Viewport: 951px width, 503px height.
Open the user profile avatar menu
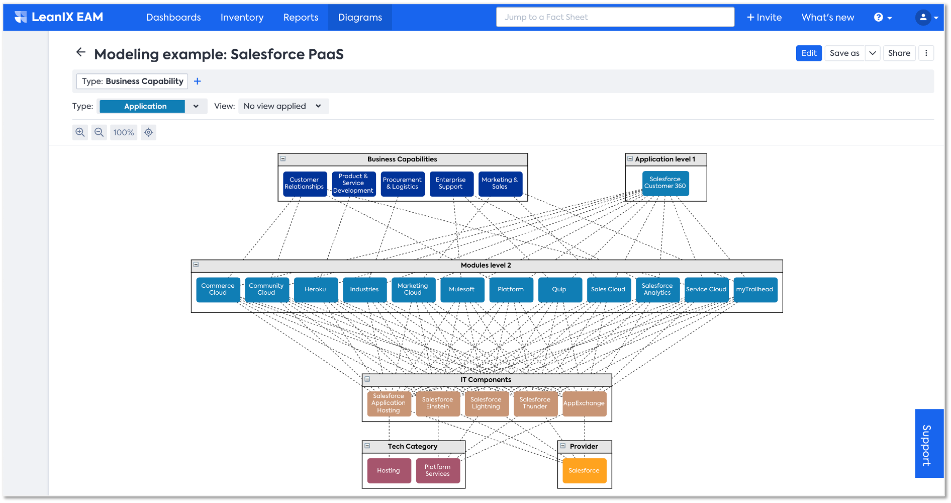[x=926, y=17]
